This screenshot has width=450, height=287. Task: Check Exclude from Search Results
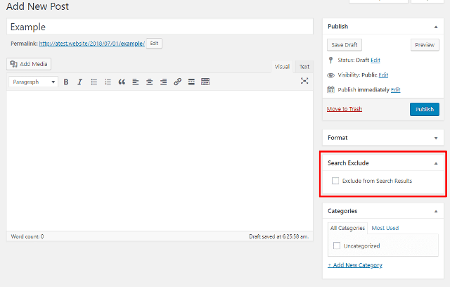tap(335, 181)
